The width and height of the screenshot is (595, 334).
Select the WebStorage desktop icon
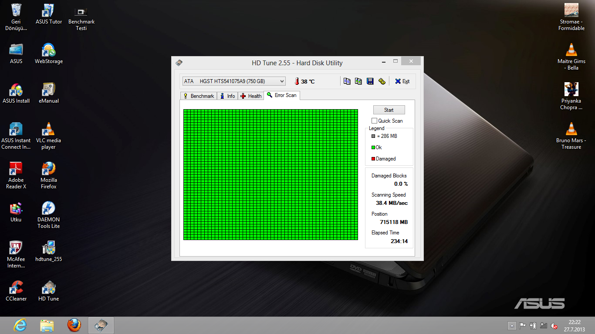(x=49, y=53)
